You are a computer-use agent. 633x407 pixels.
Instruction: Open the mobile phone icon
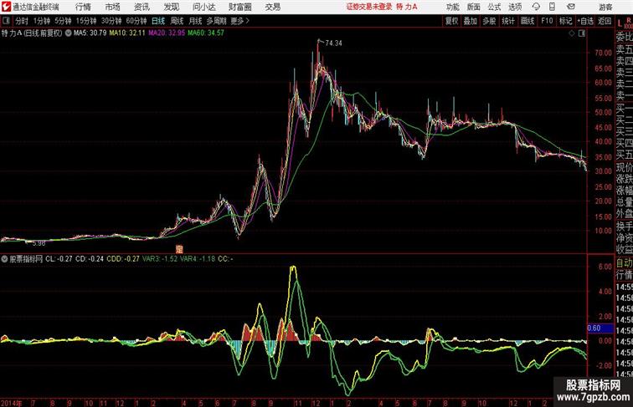click(x=552, y=7)
